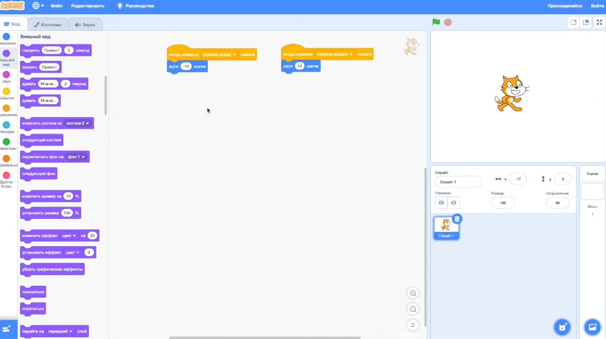The width and height of the screenshot is (606, 339).
Task: Open the фон 1 dropdown
Action: 76,157
